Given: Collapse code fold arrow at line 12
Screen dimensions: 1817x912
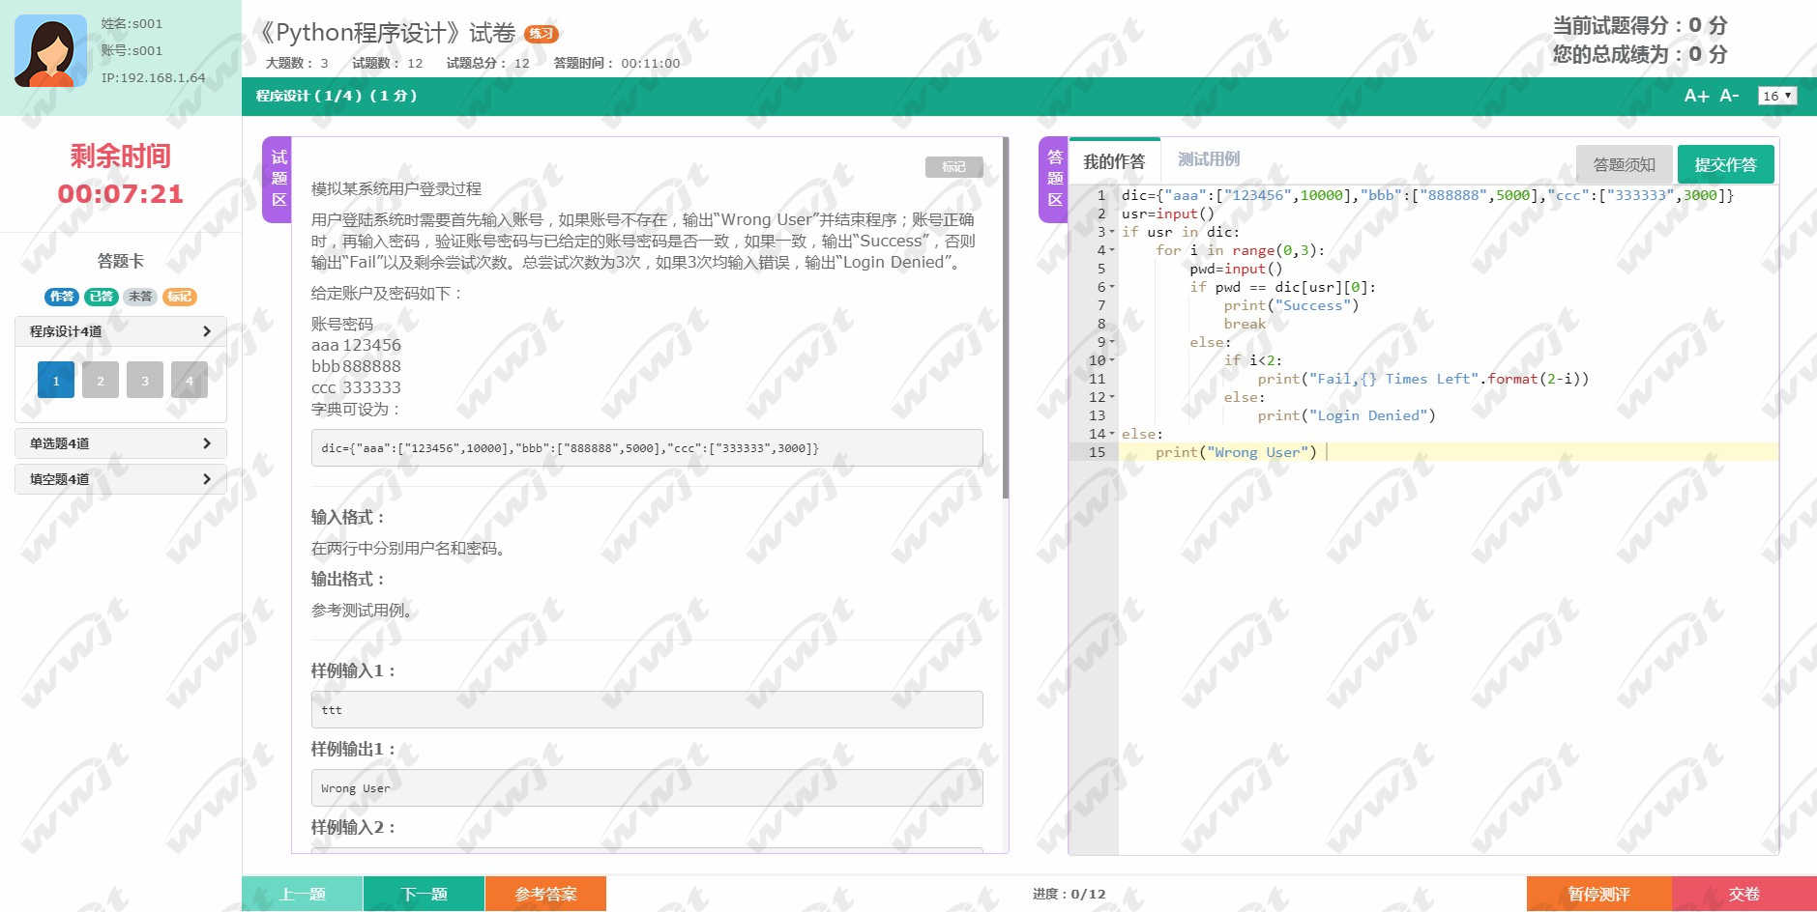Looking at the screenshot, I should coord(1112,397).
